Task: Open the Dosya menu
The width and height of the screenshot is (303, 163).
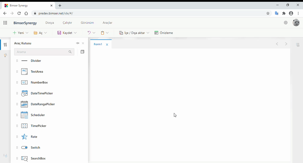Action: (50, 23)
